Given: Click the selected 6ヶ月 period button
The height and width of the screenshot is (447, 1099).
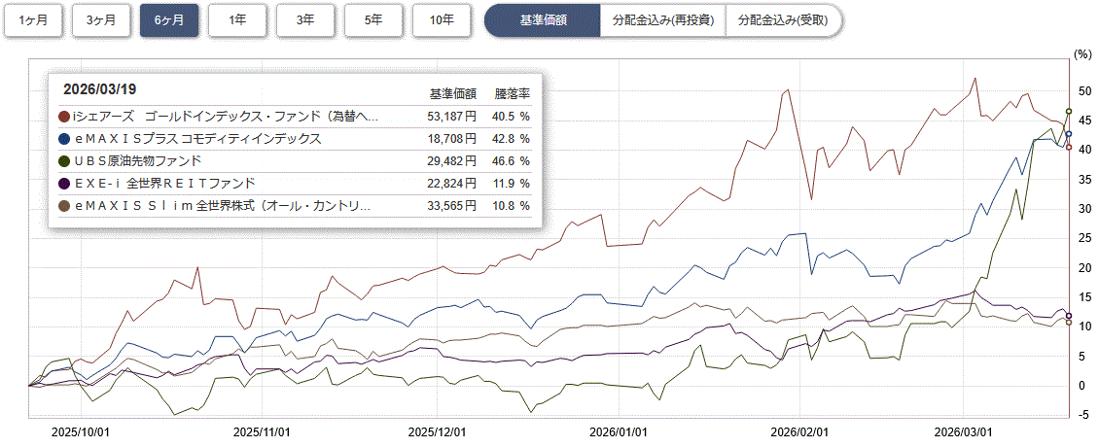Looking at the screenshot, I should pyautogui.click(x=169, y=19).
